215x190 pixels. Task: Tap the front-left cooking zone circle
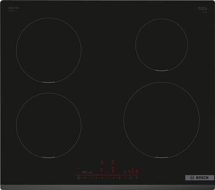coord(49,125)
